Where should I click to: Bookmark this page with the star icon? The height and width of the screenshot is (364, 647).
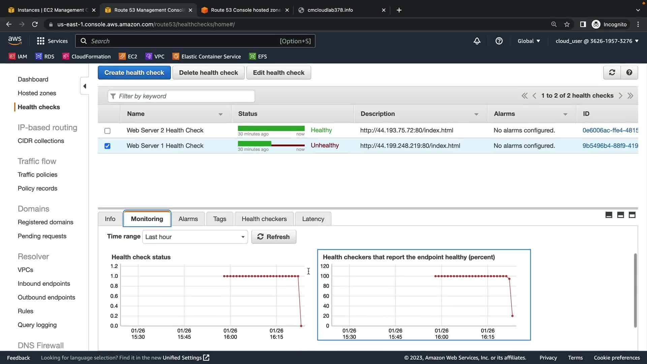567,24
